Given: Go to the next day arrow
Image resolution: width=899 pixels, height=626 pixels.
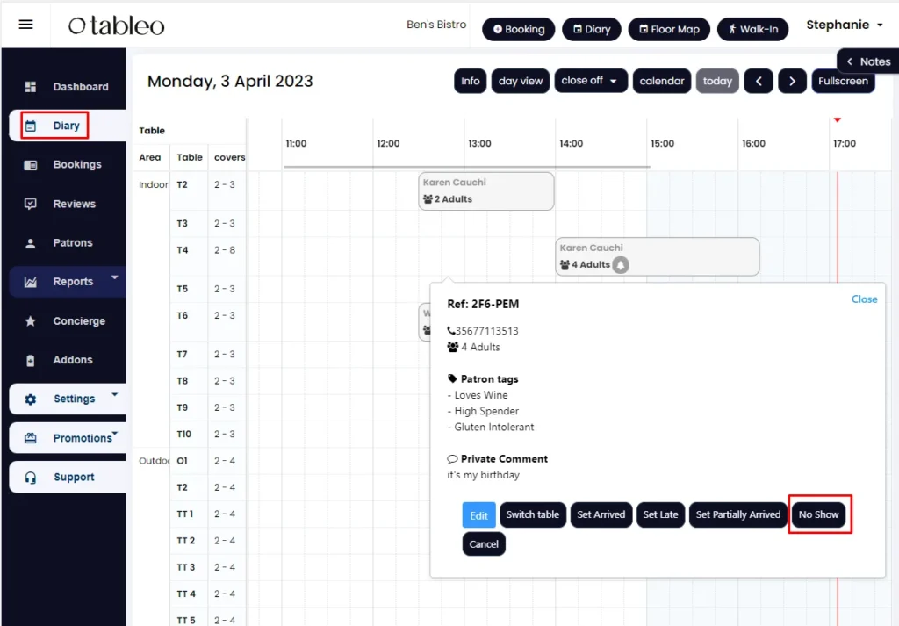Looking at the screenshot, I should point(792,82).
